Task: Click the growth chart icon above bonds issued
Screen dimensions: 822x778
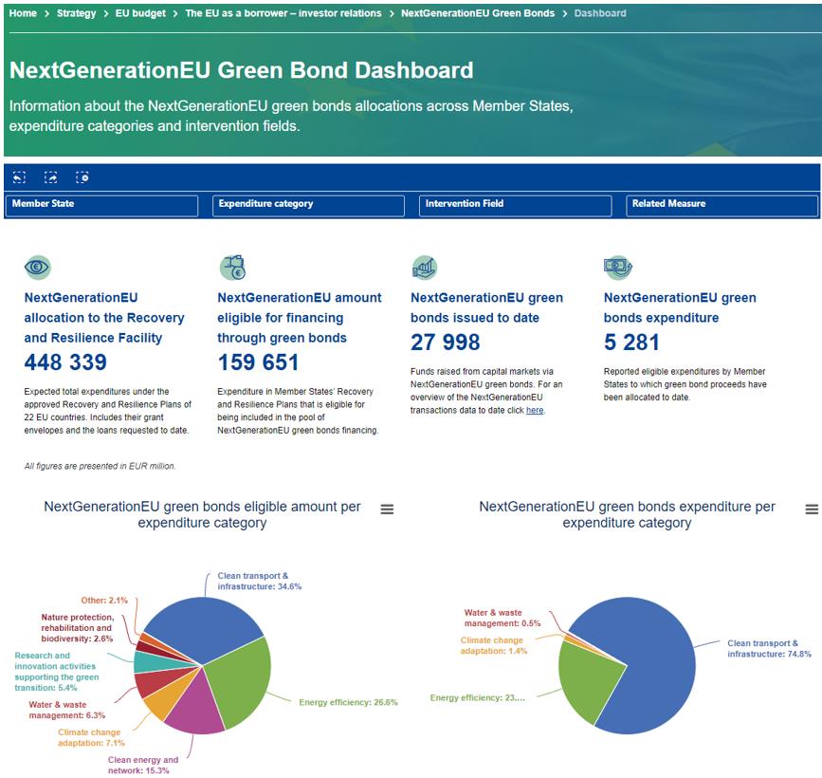Action: (425, 268)
